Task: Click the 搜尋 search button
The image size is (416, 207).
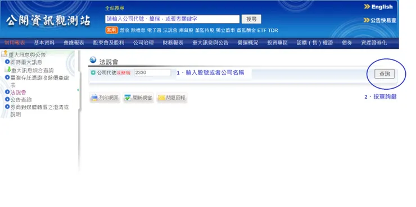Action: coord(251,19)
